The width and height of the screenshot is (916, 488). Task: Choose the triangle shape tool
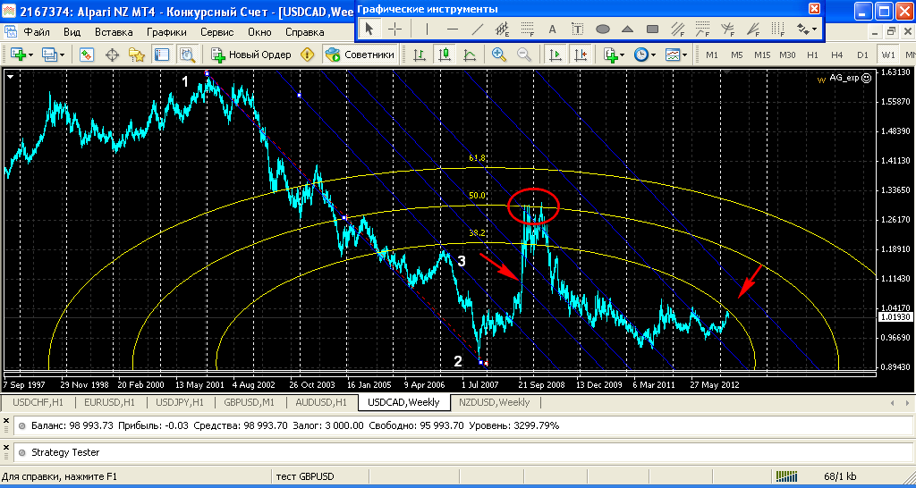[x=628, y=29]
